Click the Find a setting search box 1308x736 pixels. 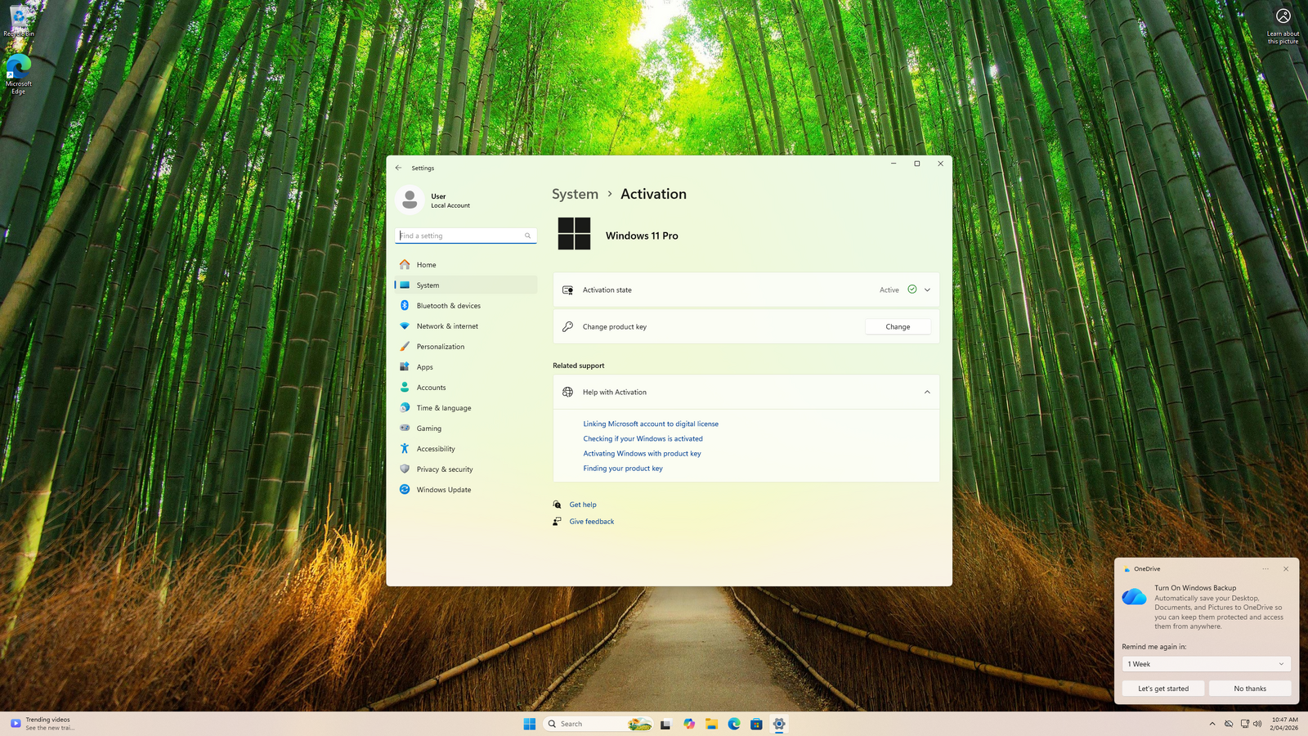(462, 236)
